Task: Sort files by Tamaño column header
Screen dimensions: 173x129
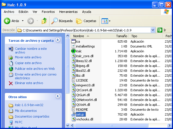Action: 122,36
